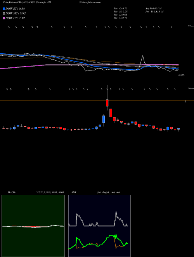The image size is (194, 257).
Task: Click the 'MACD:' panel heading
Action: point(12,192)
